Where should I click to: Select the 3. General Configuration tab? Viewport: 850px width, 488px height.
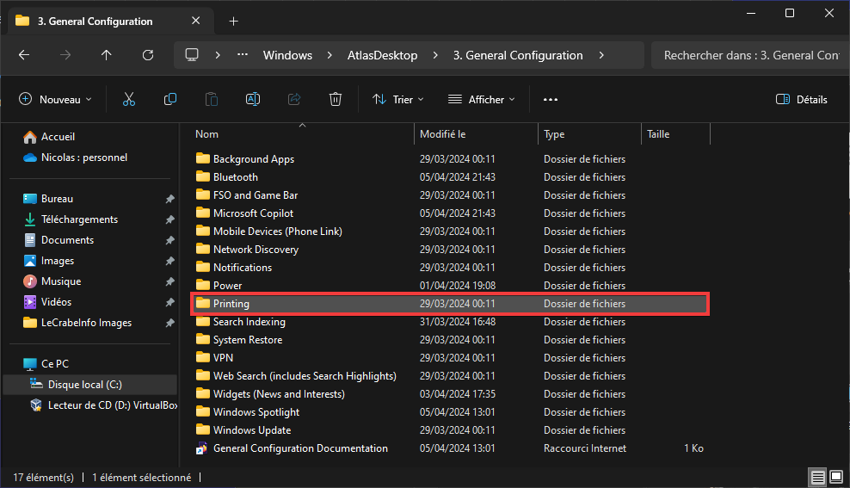[95, 22]
